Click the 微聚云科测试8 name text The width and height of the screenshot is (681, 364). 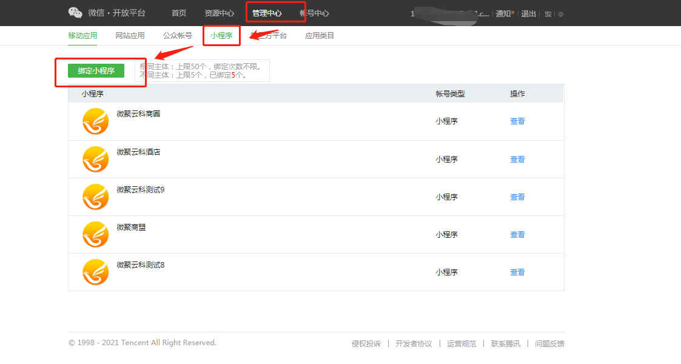[141, 265]
